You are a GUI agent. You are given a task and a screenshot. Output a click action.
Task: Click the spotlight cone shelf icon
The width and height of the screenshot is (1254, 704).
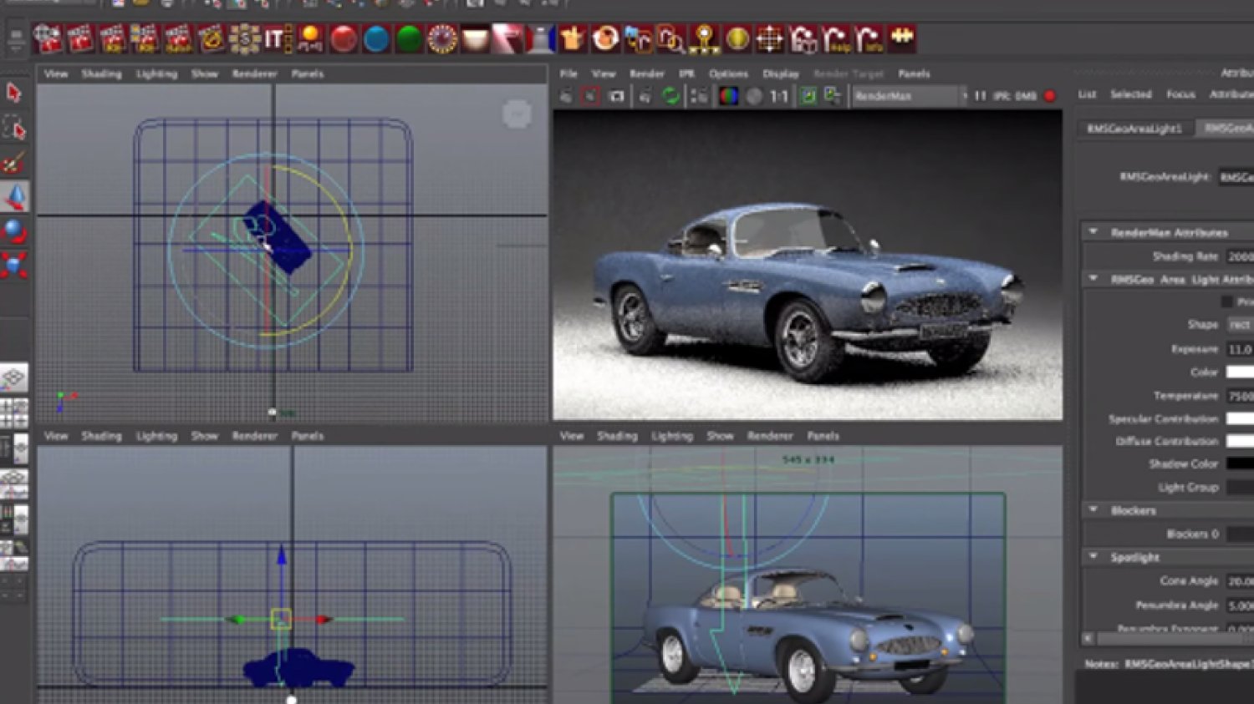507,38
